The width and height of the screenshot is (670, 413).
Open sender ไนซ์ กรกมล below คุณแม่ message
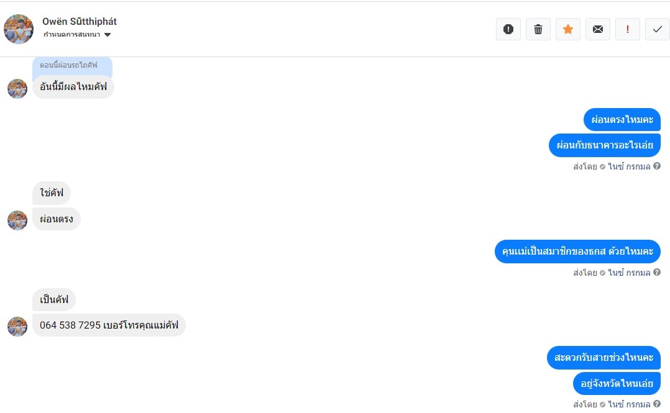pyautogui.click(x=629, y=273)
